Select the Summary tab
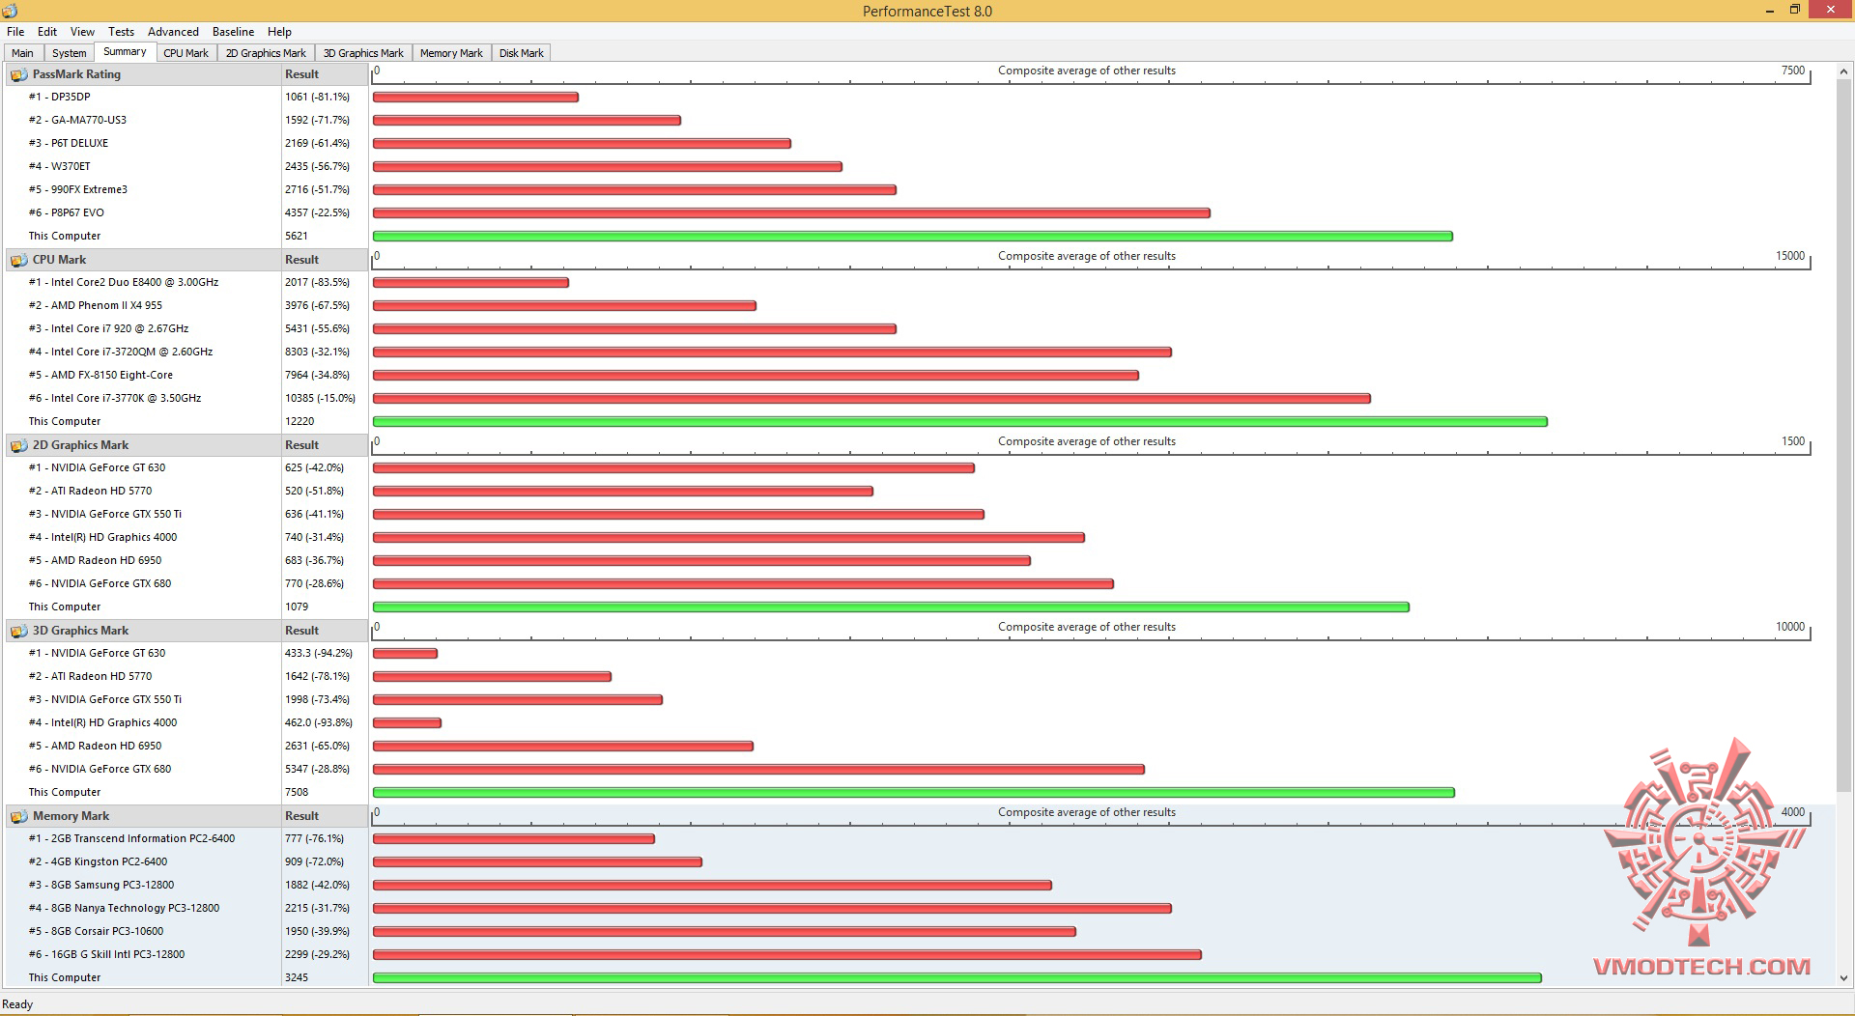Screen dimensions: 1855x1016 click(x=125, y=52)
